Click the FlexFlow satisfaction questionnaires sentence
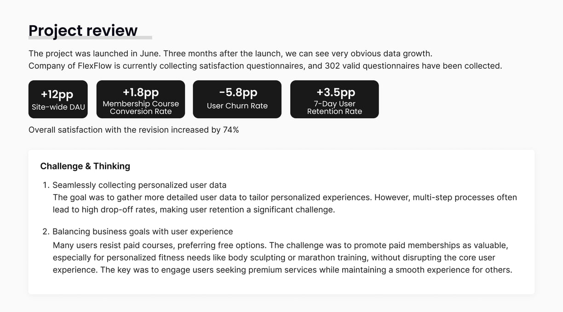This screenshot has width=563, height=312. [x=265, y=66]
